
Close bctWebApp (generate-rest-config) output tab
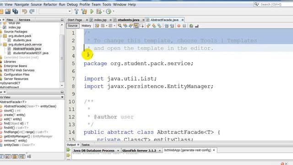214,150
